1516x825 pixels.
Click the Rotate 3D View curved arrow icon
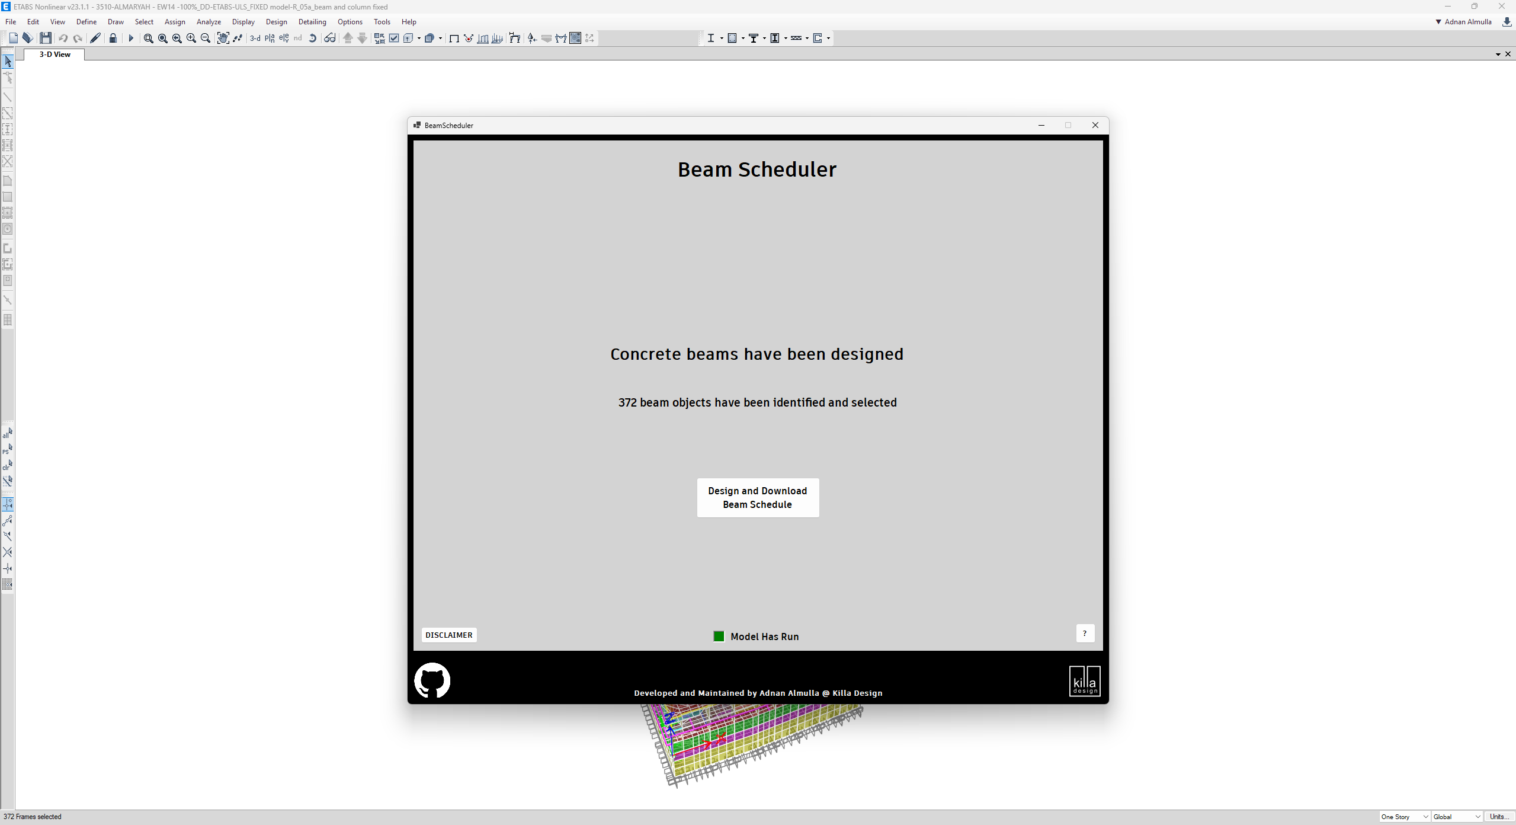tap(313, 38)
